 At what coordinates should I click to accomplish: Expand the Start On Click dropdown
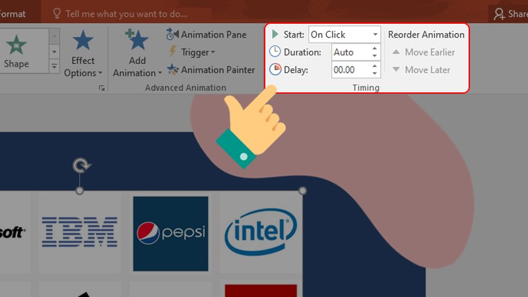tap(344, 34)
